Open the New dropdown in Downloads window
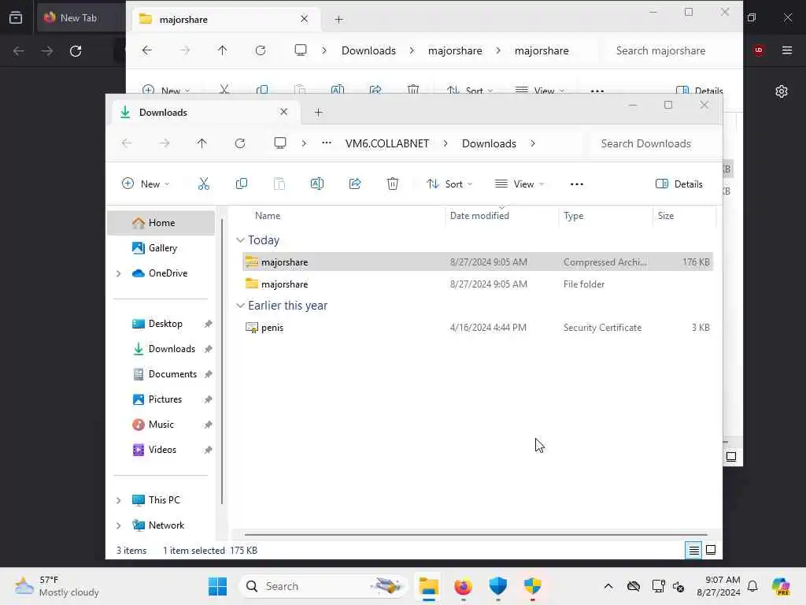The width and height of the screenshot is (806, 605). click(x=146, y=184)
